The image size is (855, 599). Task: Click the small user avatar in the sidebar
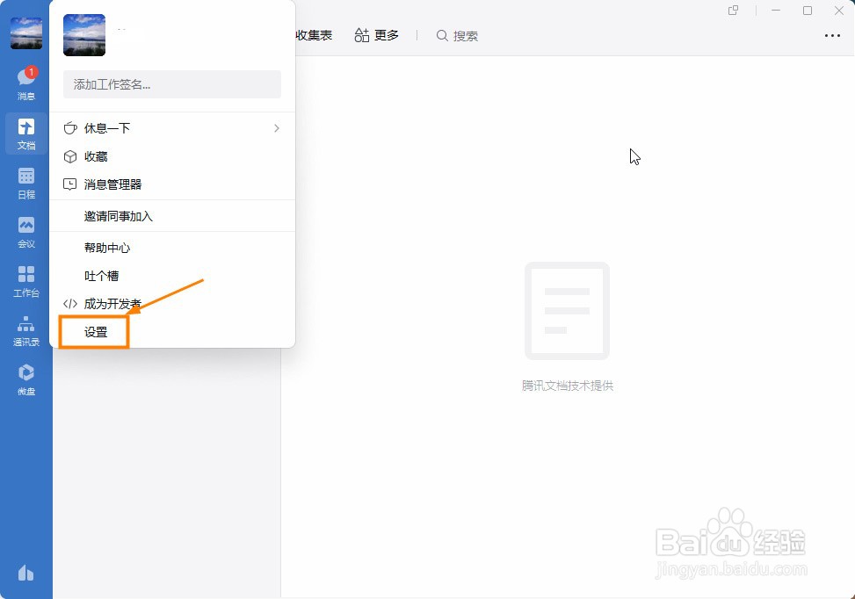pyautogui.click(x=26, y=33)
